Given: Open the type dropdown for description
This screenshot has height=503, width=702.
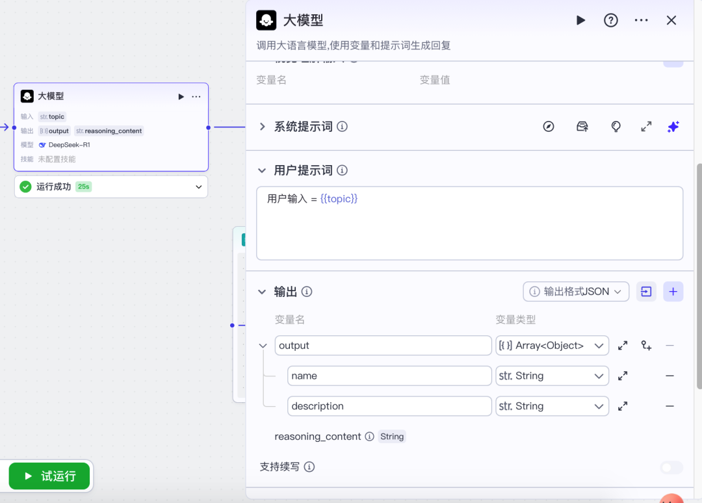Looking at the screenshot, I should (x=552, y=406).
